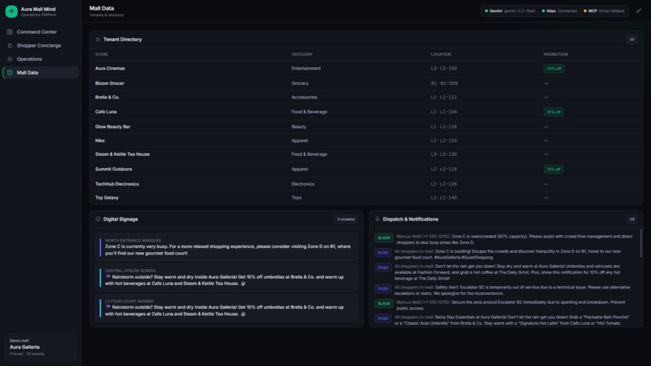The image size is (651, 366).
Task: Click the PROMOTION column header
Action: [556, 54]
